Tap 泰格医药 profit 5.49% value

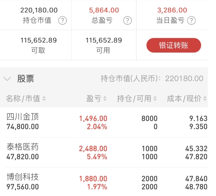click(97, 157)
